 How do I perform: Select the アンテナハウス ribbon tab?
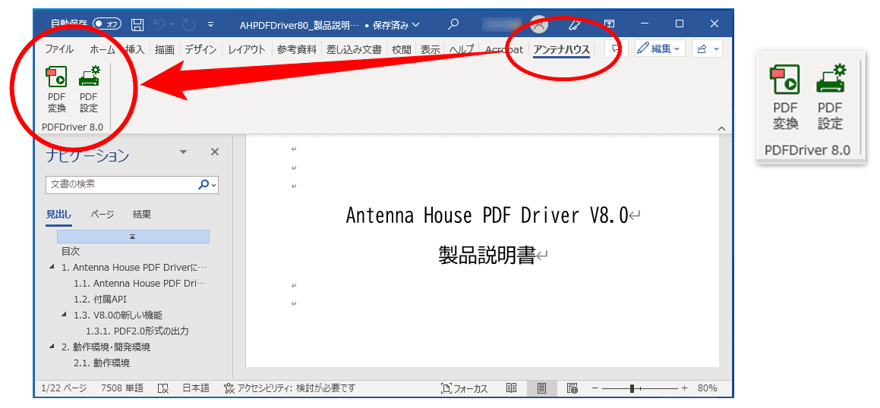point(562,49)
